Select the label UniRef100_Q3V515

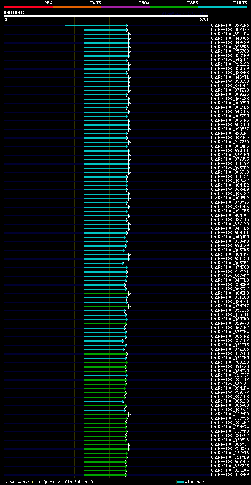230,220
